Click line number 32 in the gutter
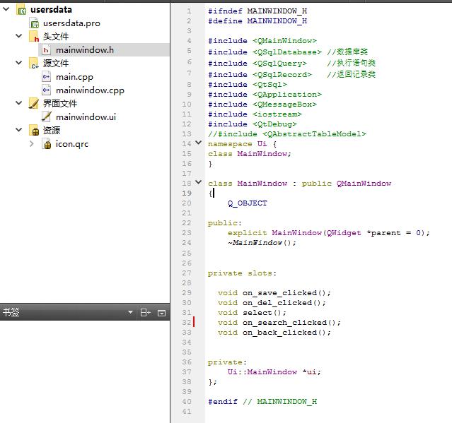Viewport: 452px width, 423px height. coord(187,322)
